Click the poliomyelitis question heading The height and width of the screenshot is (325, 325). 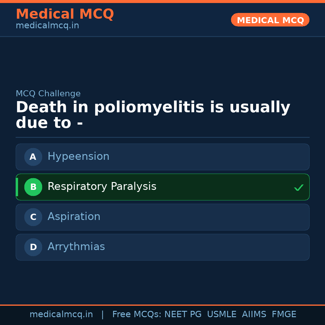coord(153,115)
